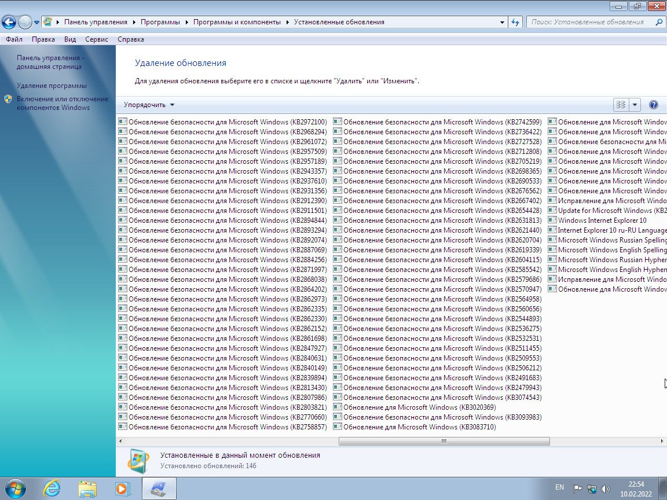Click the scroll right arrow

click(x=662, y=442)
